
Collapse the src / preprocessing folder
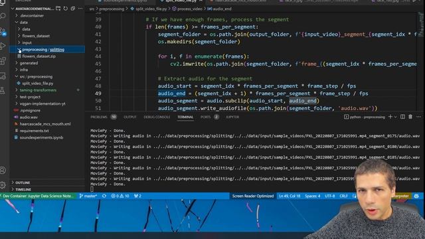click(x=36, y=77)
